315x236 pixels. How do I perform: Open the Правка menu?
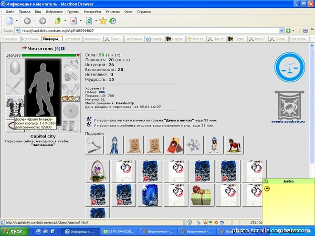tap(25, 12)
